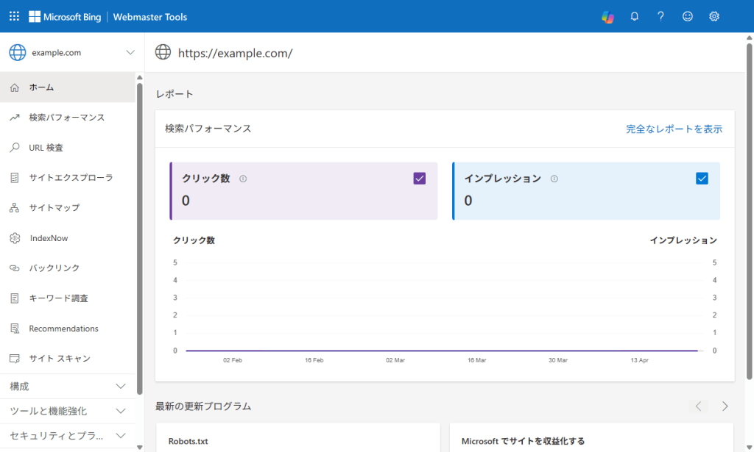Open the app launcher grid icon
Image resolution: width=754 pixels, height=452 pixels.
(x=14, y=16)
